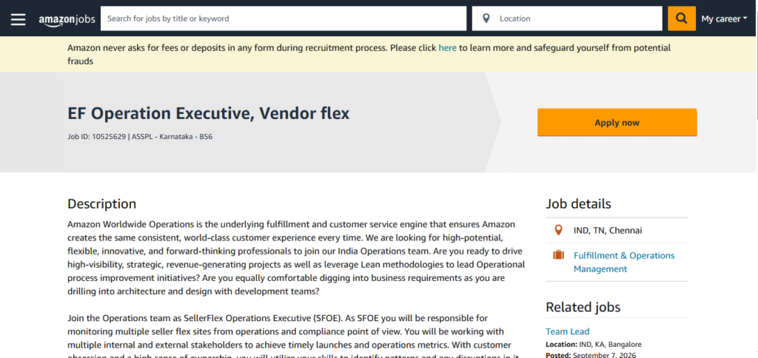Open the hamburger navigation menu
The image size is (758, 358).
pos(19,18)
